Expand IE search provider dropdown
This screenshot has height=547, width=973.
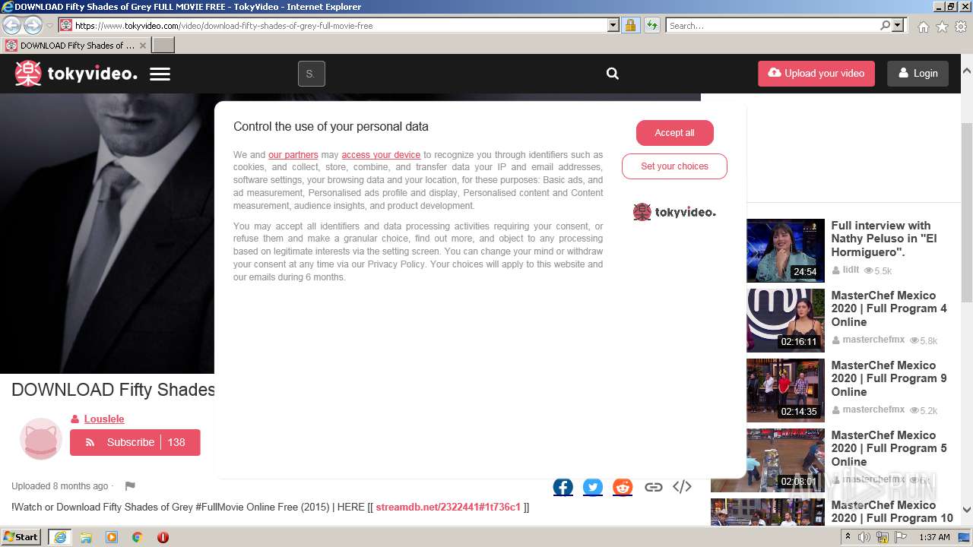click(899, 26)
